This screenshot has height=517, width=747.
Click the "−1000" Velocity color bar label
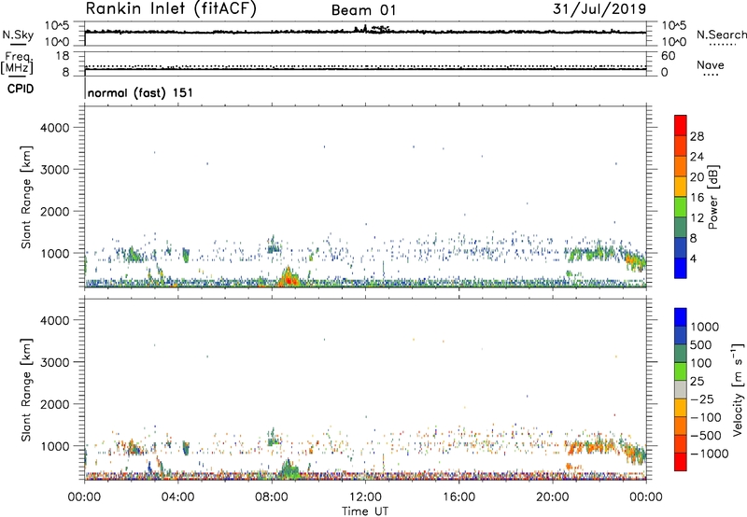pos(709,454)
